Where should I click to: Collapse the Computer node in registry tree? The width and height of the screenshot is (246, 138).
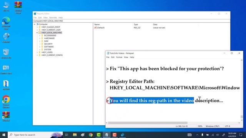(35, 24)
